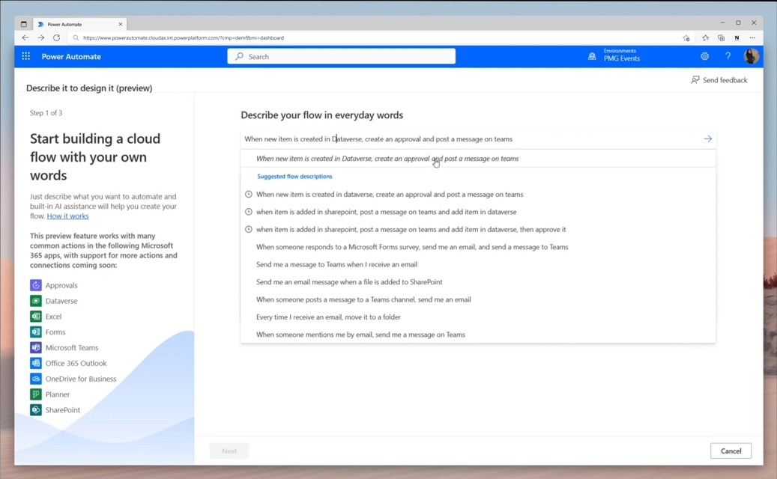Viewport: 777px width, 479px height.
Task: Choose suggestion ending 'then approve it'
Action: pos(478,230)
